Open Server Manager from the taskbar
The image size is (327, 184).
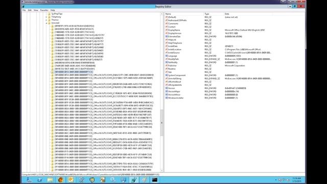point(29,180)
